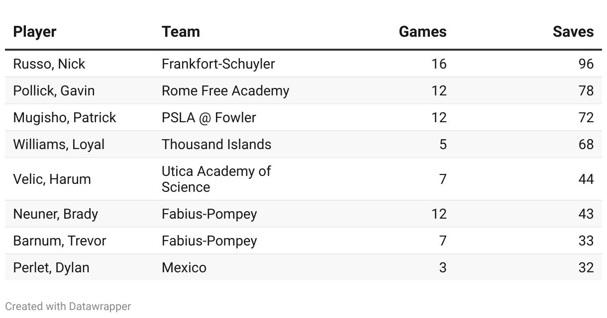The image size is (607, 318).
Task: Sort by the Saves column header
Action: (x=573, y=32)
